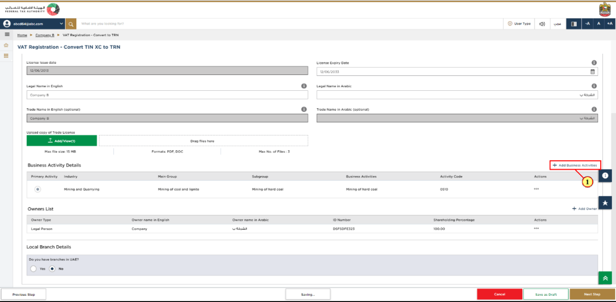This screenshot has height=302, width=616.
Task: Click the search magnifier icon
Action: pos(71,24)
